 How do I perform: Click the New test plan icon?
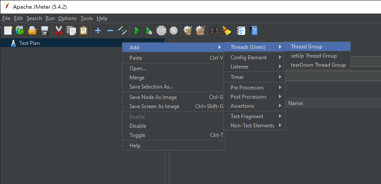pyautogui.click(x=8, y=31)
